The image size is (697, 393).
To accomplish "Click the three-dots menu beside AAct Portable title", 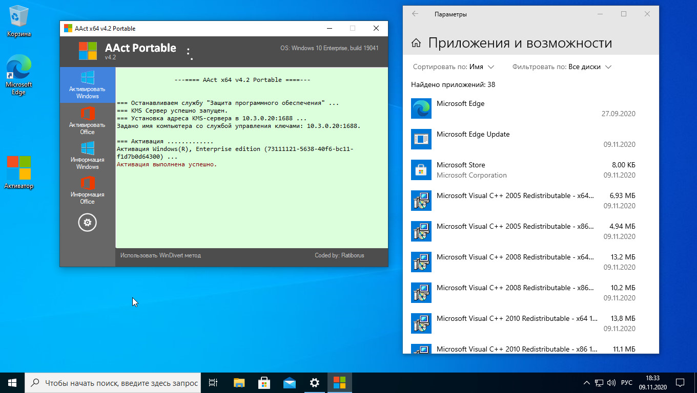I will point(189,54).
